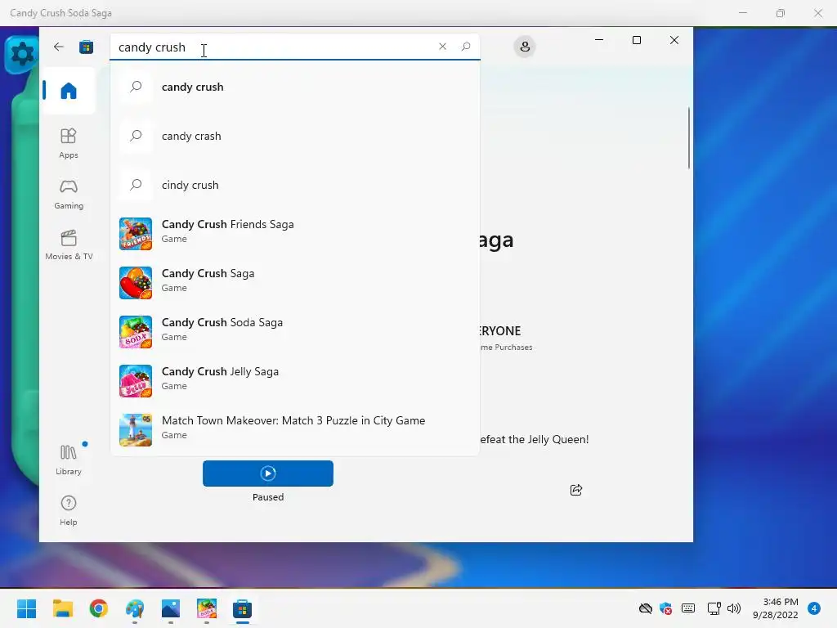Screen dimensions: 837x628
Task: Open the touch keyboard tray icon
Action: coord(688,608)
